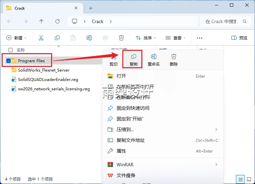Select 复制文件地址 menu entry
The height and width of the screenshot is (184, 255).
click(163, 140)
